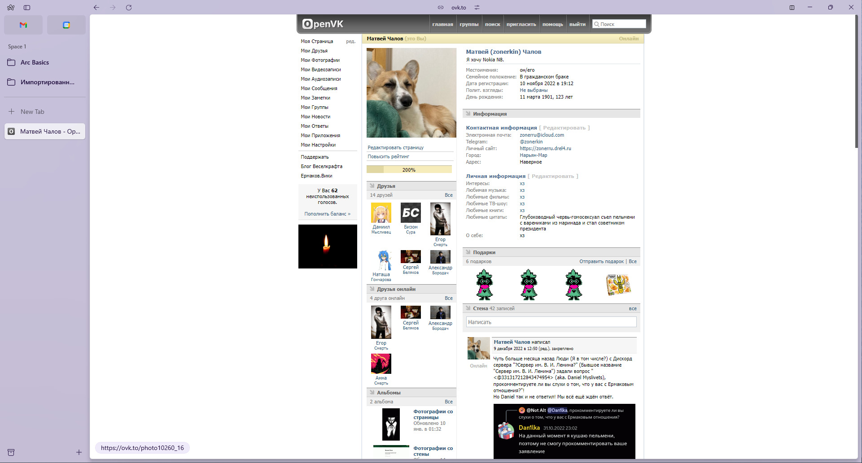Viewport: 862px width, 463px height.
Task: Click Отправить подарок link
Action: click(x=601, y=261)
